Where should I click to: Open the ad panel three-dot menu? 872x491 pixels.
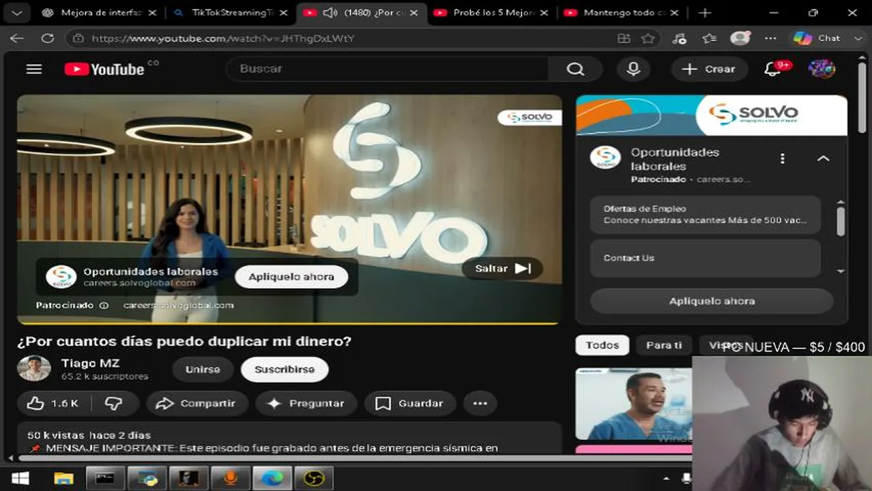783,158
